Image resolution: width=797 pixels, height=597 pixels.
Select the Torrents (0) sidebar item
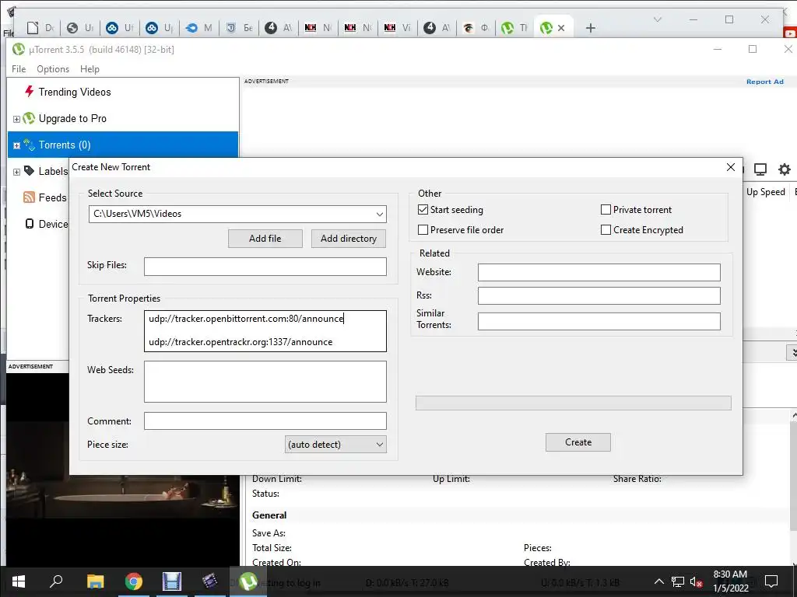tap(122, 145)
